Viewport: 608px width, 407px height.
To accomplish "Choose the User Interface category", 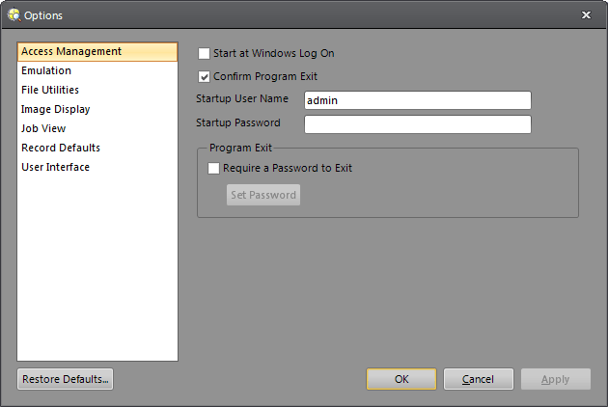I will coord(56,167).
